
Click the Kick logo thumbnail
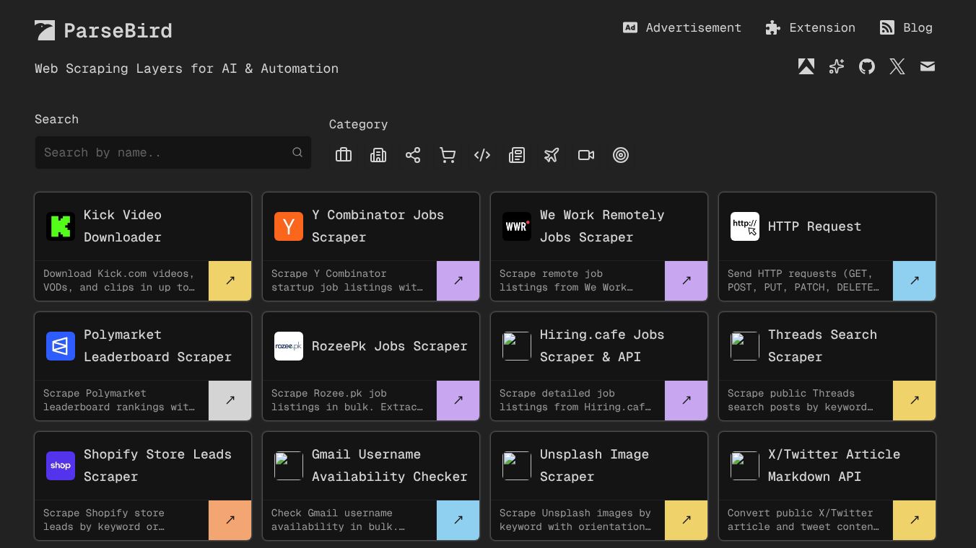click(61, 226)
